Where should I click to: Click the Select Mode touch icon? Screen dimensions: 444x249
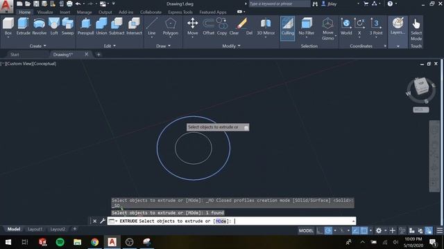[x=416, y=29]
